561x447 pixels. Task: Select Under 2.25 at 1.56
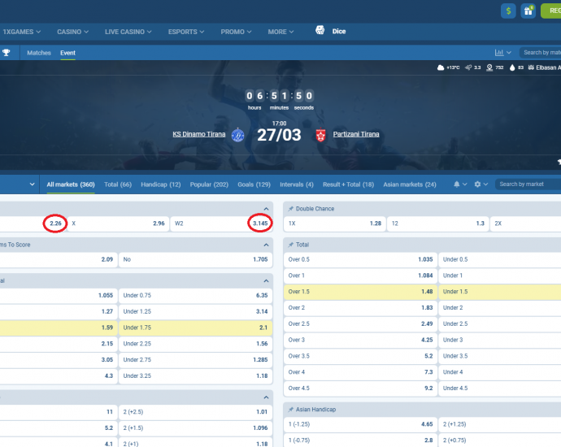pyautogui.click(x=195, y=344)
